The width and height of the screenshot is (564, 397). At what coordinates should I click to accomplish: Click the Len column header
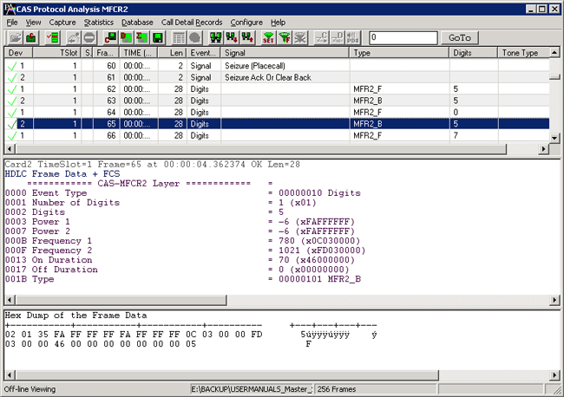173,53
